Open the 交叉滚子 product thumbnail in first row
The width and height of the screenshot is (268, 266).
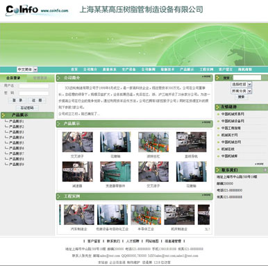point(77,142)
